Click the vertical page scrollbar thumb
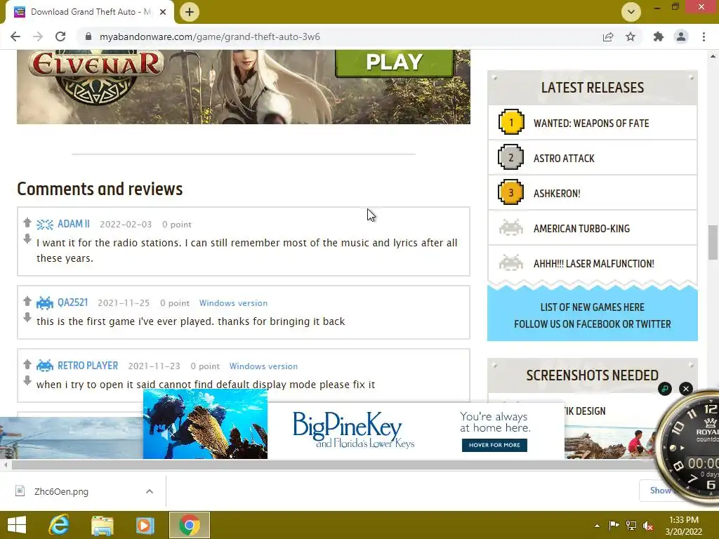 point(713,242)
